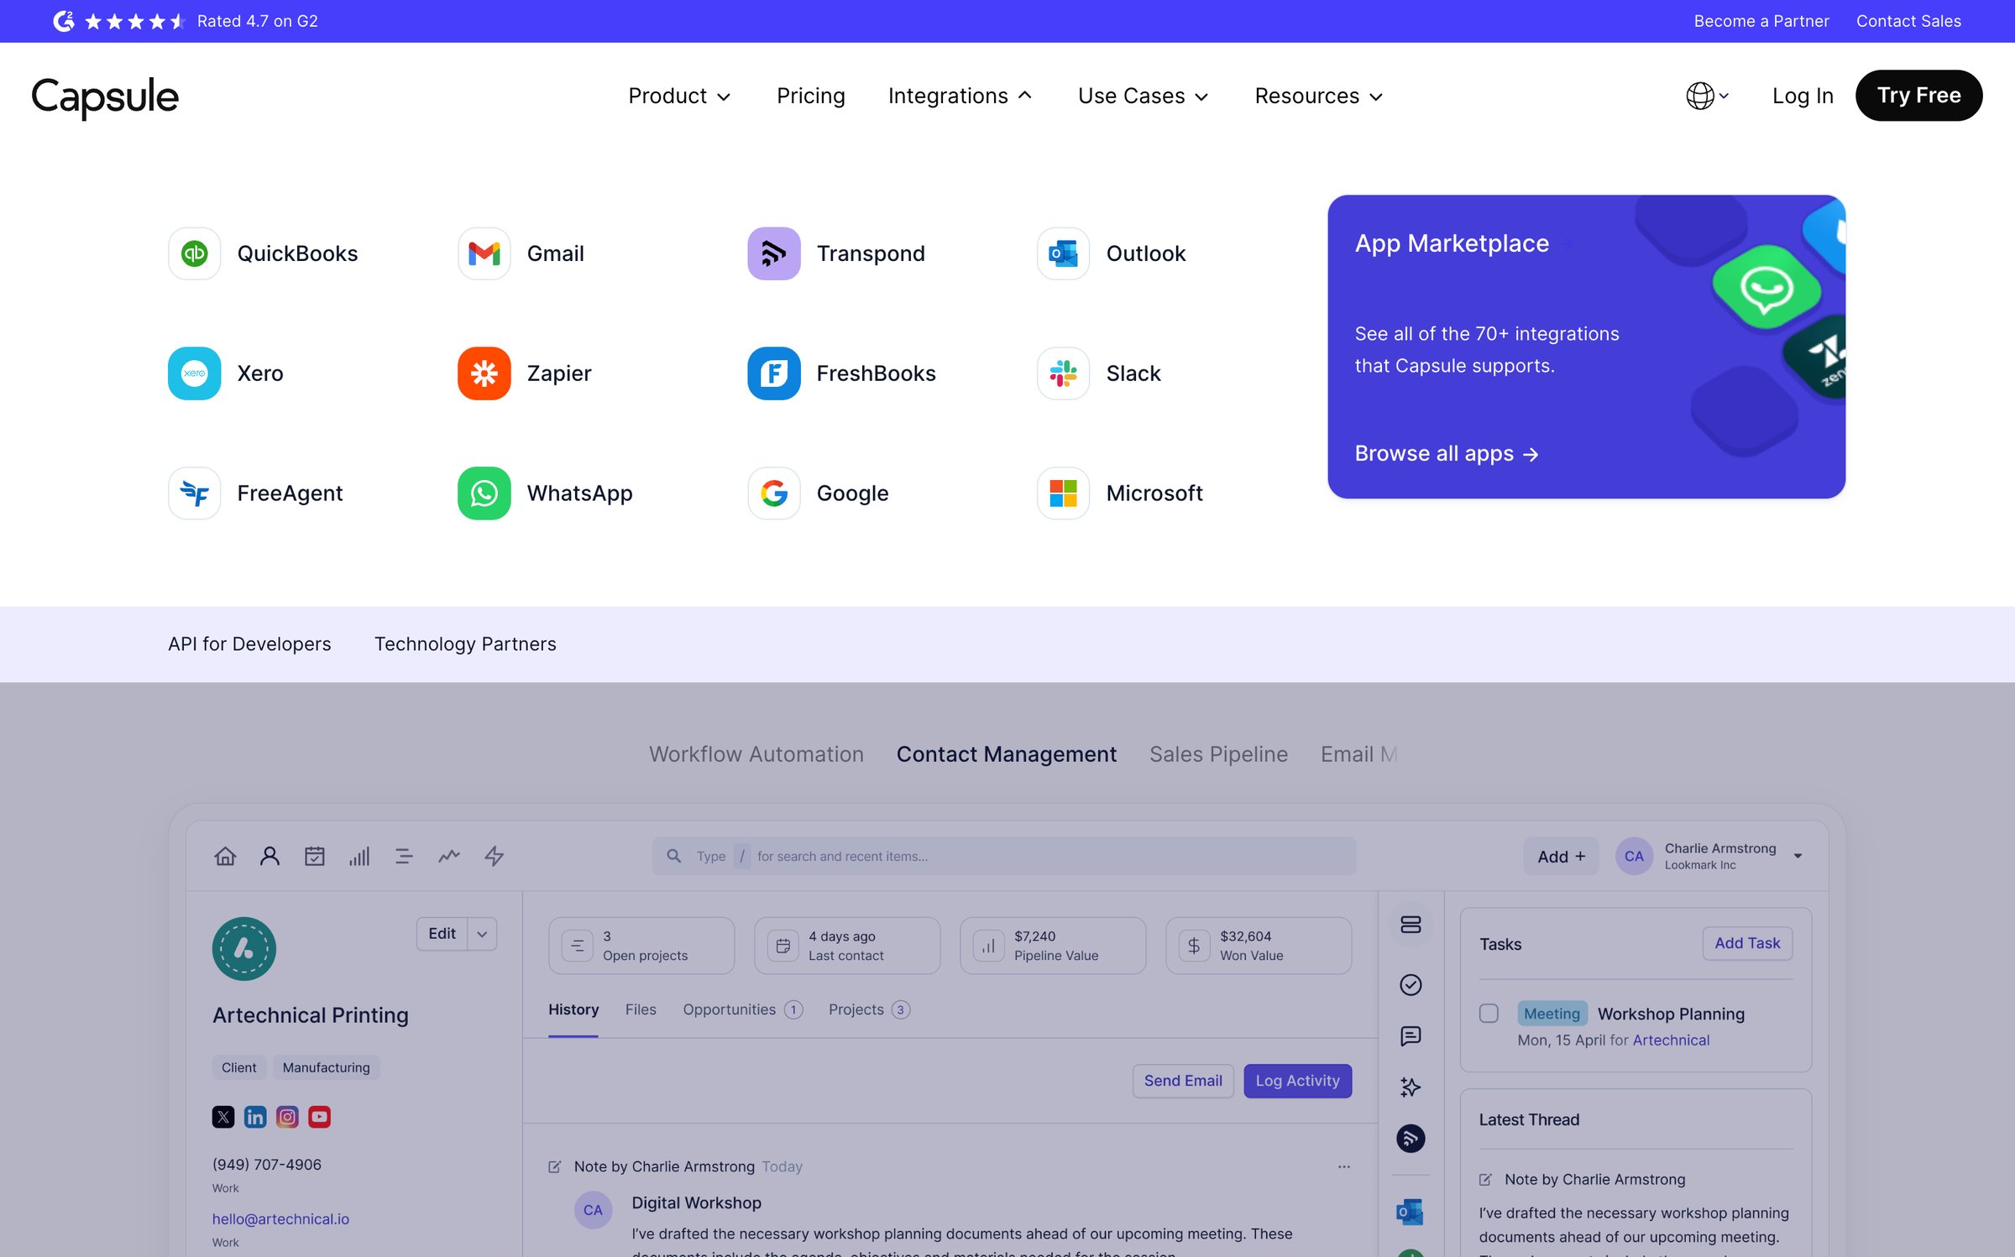Viewport: 2015px width, 1257px height.
Task: Open API for Developers link
Action: click(x=249, y=644)
